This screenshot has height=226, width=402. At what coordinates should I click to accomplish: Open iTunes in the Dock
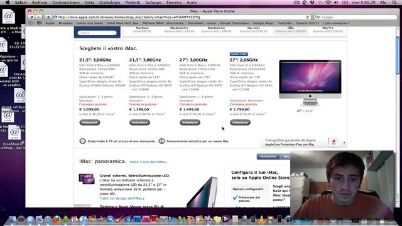tap(84, 219)
